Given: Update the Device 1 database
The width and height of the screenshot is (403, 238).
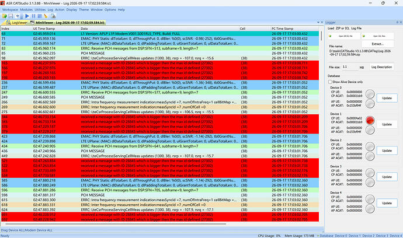Looking at the screenshot, I should pos(387,124).
